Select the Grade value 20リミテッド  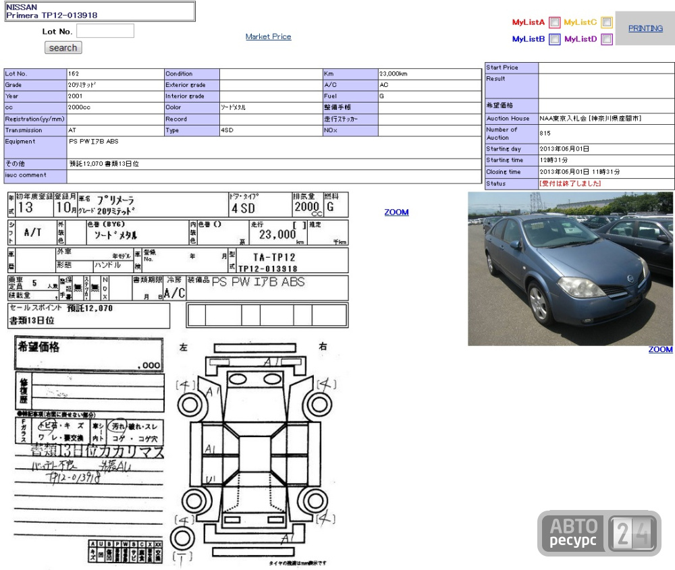pos(82,85)
